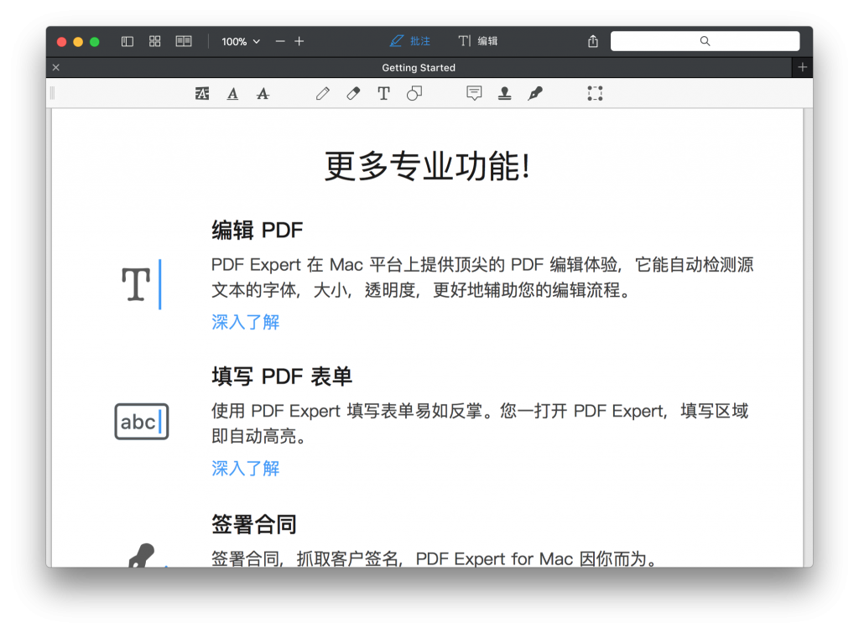
Task: Click the share export icon
Action: coord(593,41)
